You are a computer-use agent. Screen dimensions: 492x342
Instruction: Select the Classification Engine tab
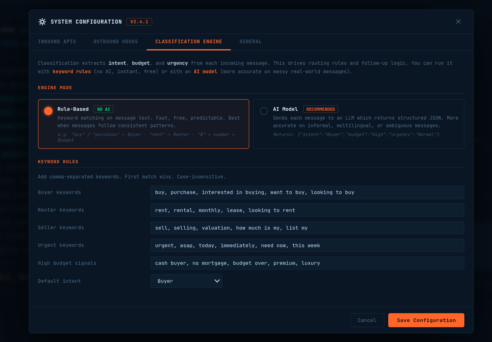(189, 42)
